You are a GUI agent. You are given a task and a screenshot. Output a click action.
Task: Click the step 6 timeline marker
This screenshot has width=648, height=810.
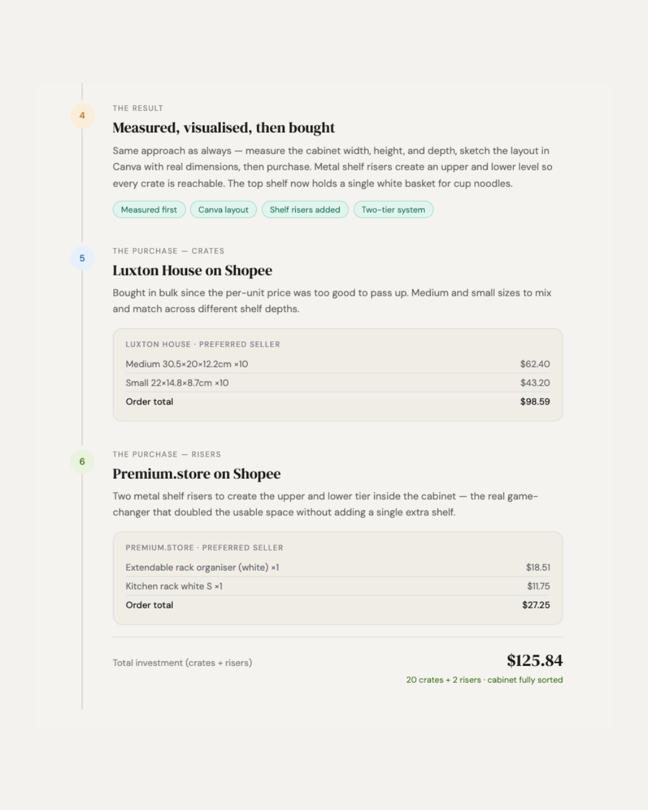82,461
